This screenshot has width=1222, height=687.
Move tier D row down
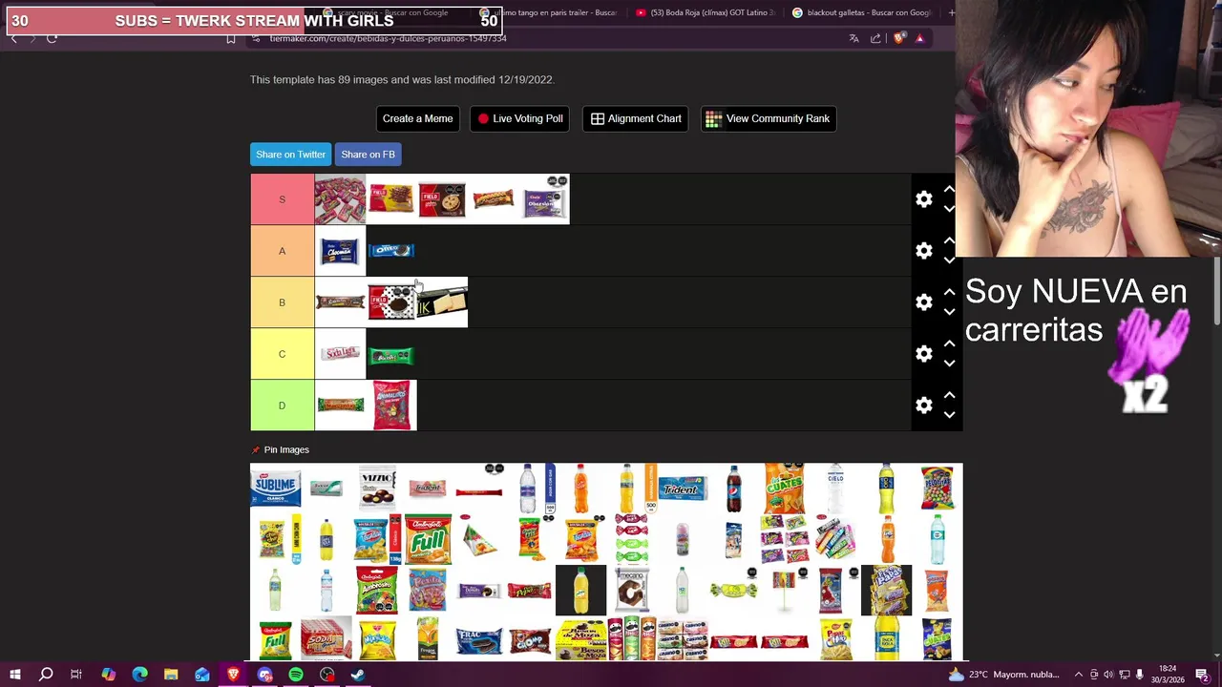point(949,415)
